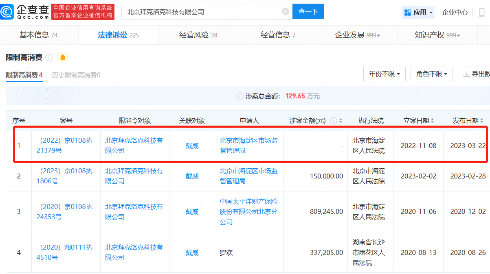The height and width of the screenshot is (274, 490).
Task: Open 北京拜克洛克科技有限公司 in row 4
Action: [134, 252]
